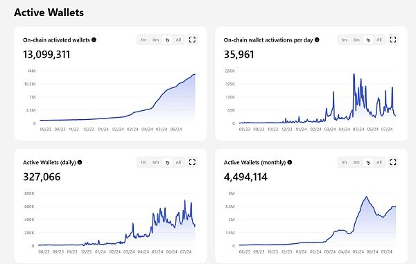
Task: Choose 1y range on wallet activations per day
Action: click(368, 39)
